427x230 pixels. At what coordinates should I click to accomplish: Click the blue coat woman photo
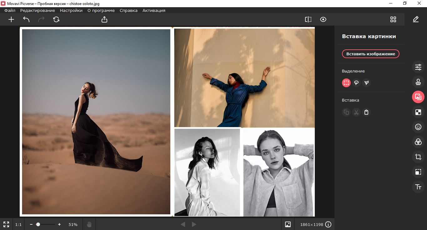click(x=244, y=78)
